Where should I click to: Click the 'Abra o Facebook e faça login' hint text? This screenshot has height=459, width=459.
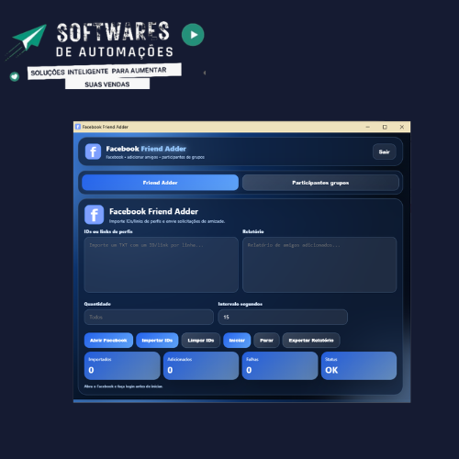tap(123, 386)
